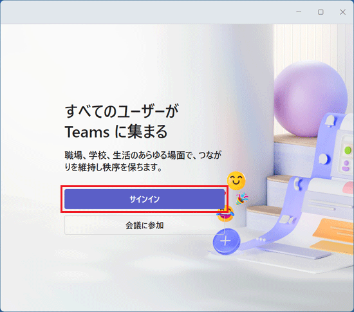Click the サインイン button
354x312 pixels.
pos(144,199)
